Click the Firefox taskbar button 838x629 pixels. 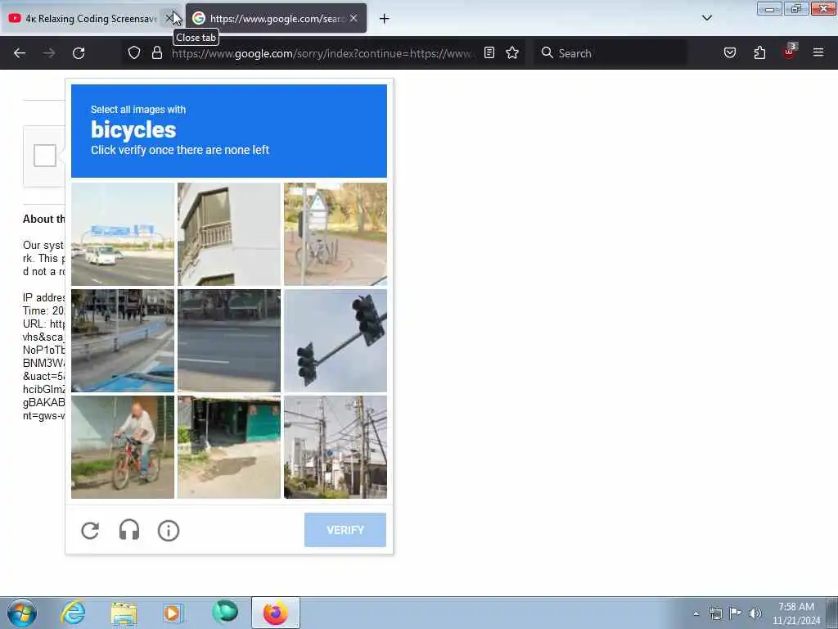click(x=276, y=613)
